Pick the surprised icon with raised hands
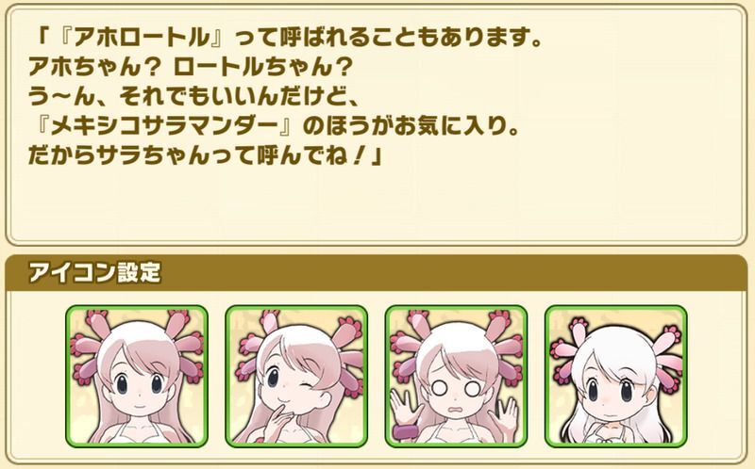The width and height of the screenshot is (755, 469). pyautogui.click(x=457, y=377)
